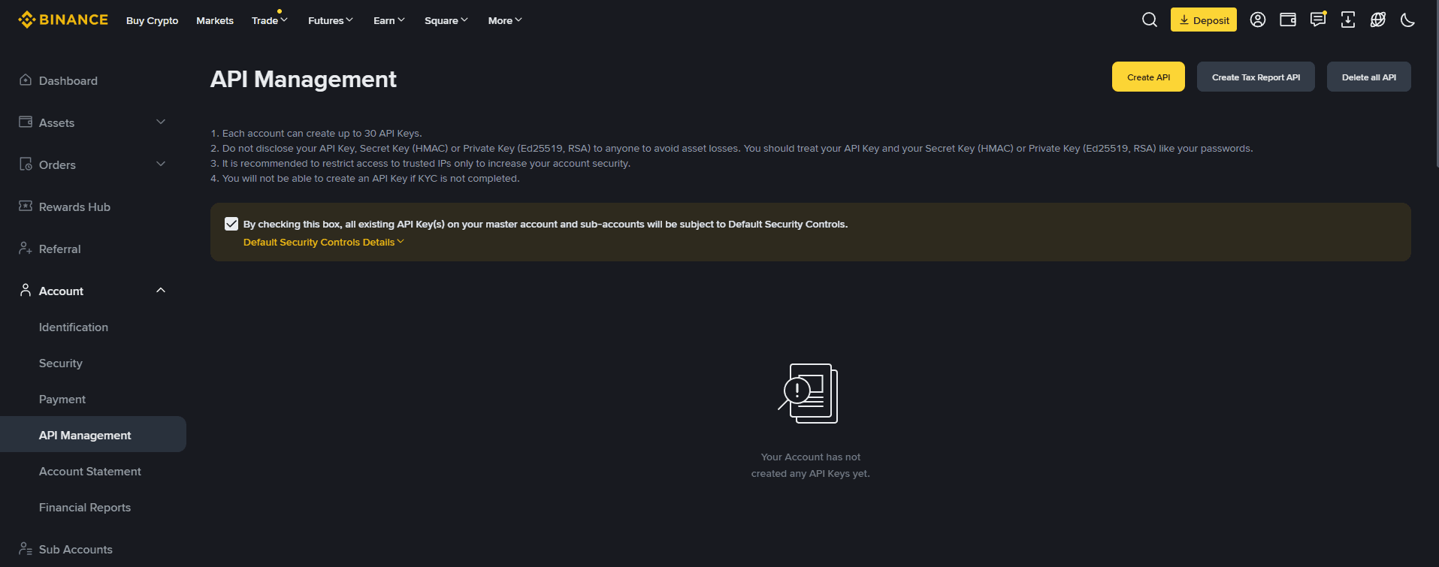Expand Default Security Controls Details
1439x567 pixels.
point(323,242)
